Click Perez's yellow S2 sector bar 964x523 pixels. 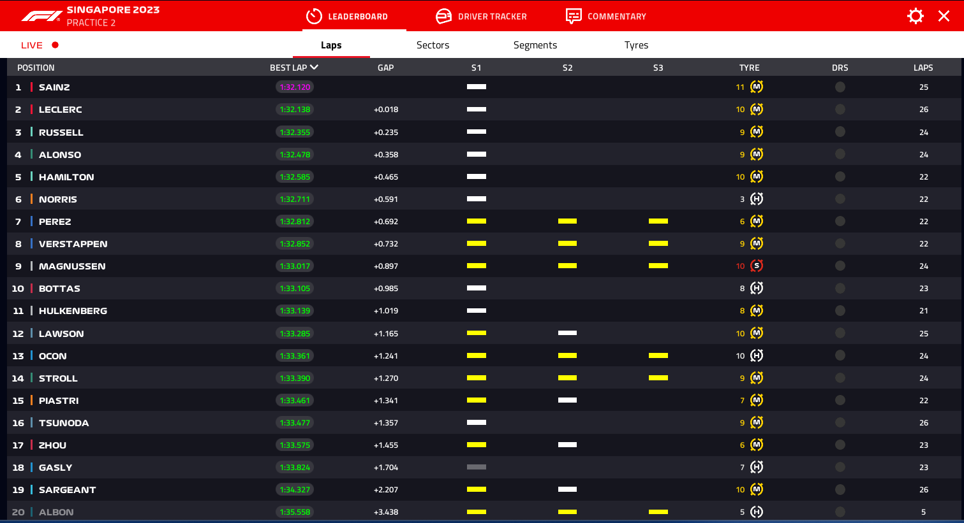567,221
